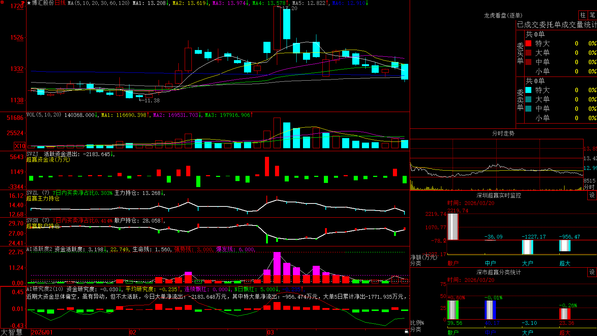
Task: Click the 委买单 vertical label
Action: tap(520, 53)
